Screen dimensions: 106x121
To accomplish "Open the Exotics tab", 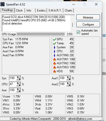I will click(41, 10).
